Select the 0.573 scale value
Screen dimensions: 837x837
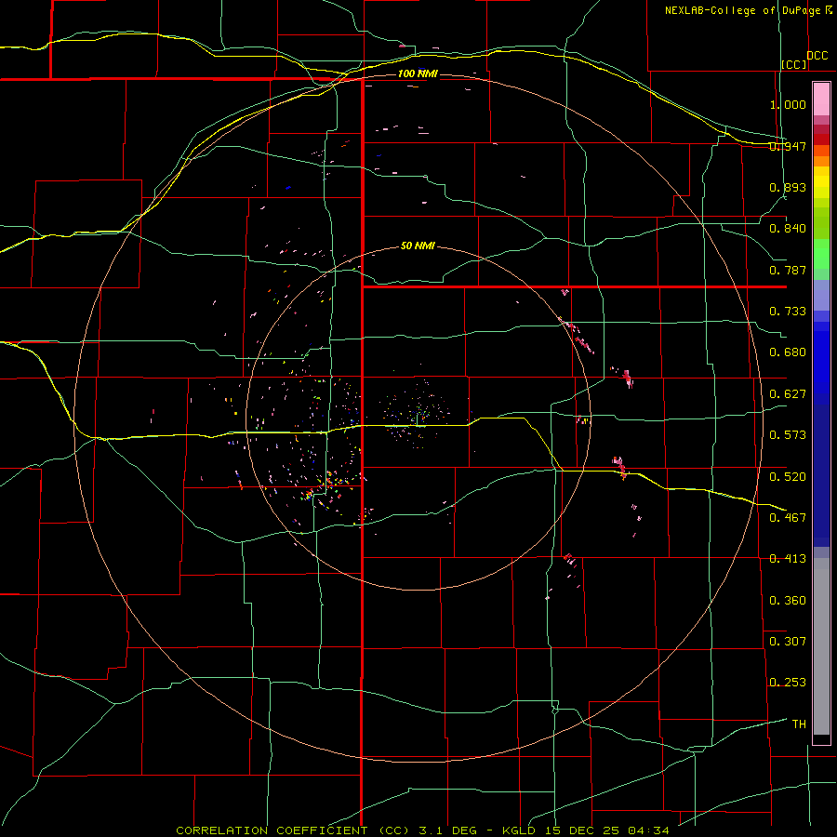click(x=788, y=435)
